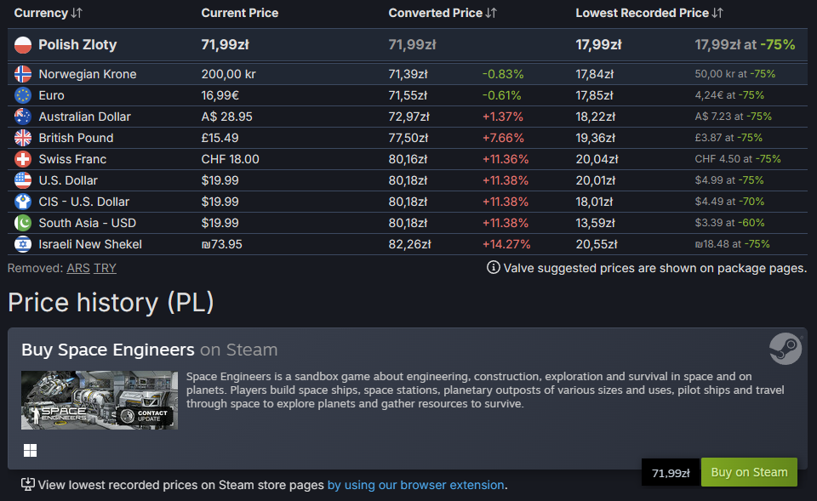Sort table by Currency column
The image size is (817, 501).
49,13
